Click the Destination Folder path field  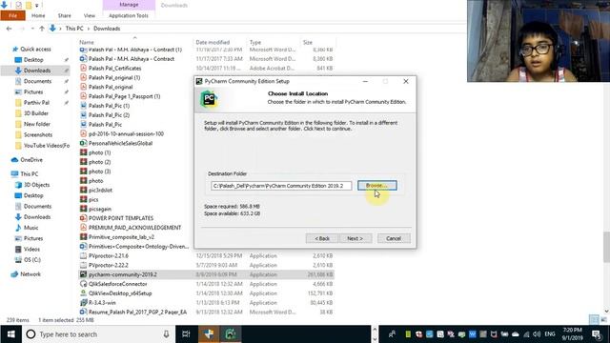(x=281, y=186)
